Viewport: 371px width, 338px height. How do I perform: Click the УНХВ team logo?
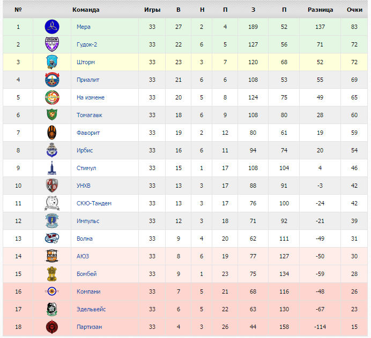(52, 186)
